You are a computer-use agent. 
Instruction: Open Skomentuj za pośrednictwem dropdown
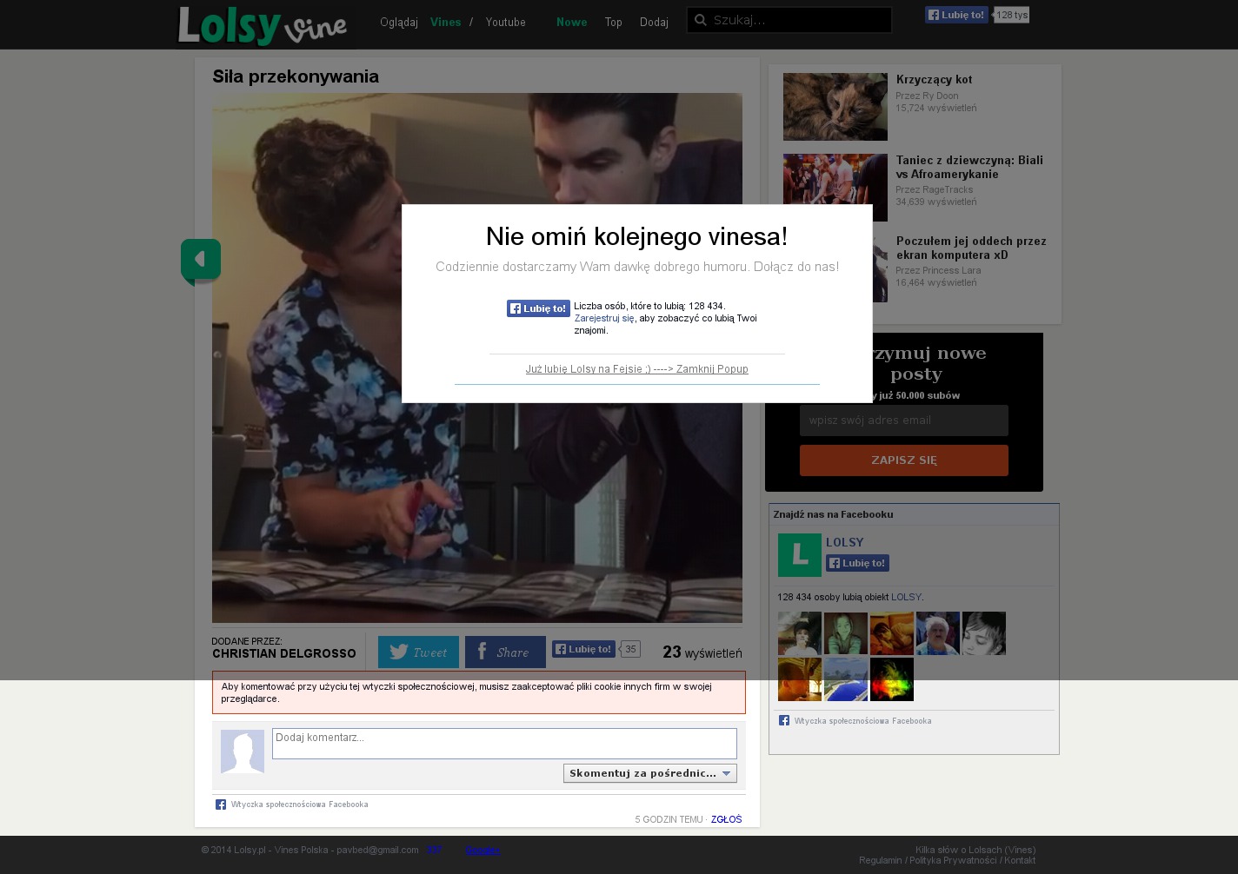click(649, 773)
